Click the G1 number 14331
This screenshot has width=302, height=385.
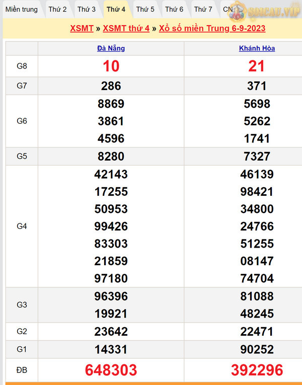[x=111, y=349]
